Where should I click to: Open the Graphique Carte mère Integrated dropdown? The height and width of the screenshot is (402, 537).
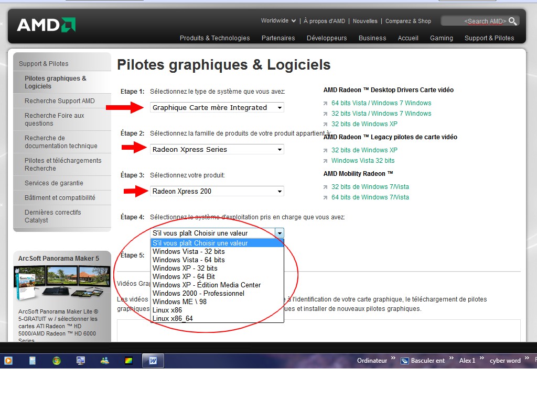pos(217,107)
